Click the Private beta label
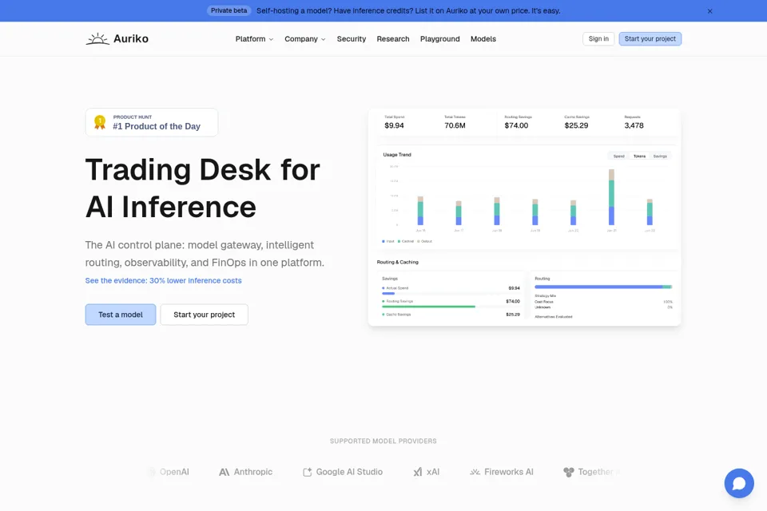 [x=229, y=10]
